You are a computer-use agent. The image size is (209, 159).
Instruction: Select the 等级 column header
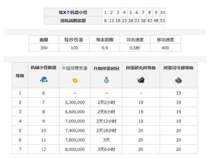pos(20,76)
